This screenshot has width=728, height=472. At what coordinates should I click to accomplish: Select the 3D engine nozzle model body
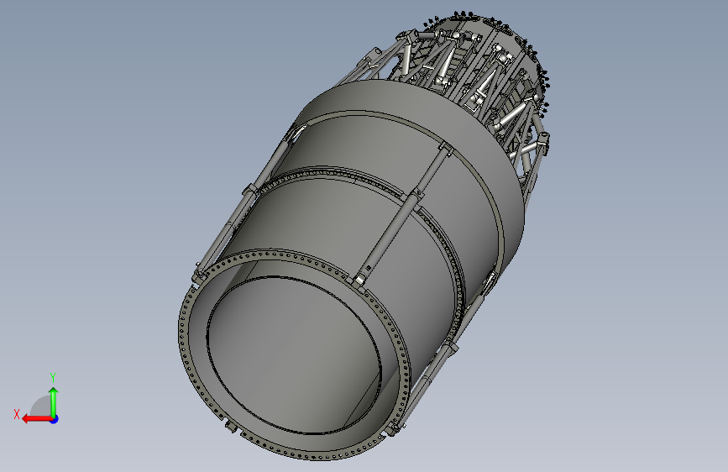[362, 237]
